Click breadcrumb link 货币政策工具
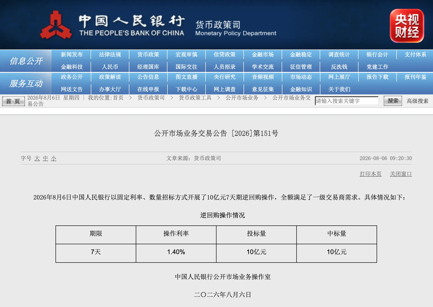Screen dimensions: 433x307 pyautogui.click(x=195, y=98)
